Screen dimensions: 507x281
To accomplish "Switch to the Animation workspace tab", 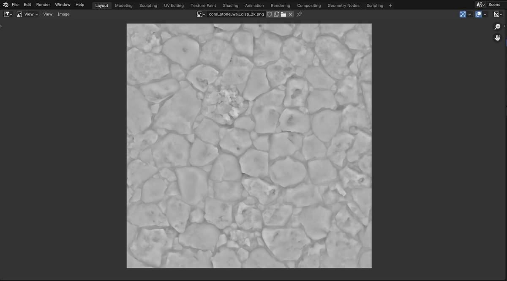I will coord(254,5).
